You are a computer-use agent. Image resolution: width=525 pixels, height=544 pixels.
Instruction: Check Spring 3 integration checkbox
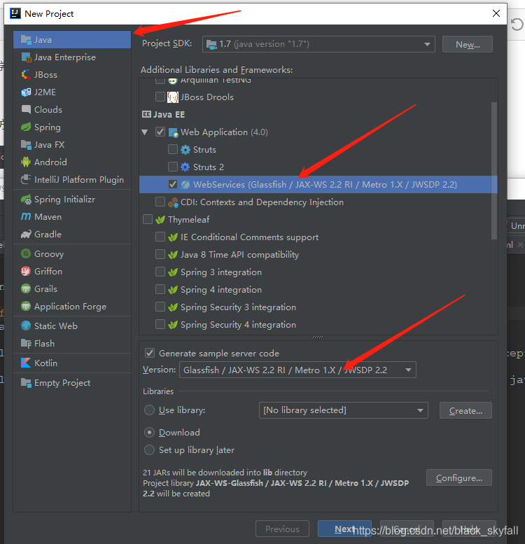[160, 272]
